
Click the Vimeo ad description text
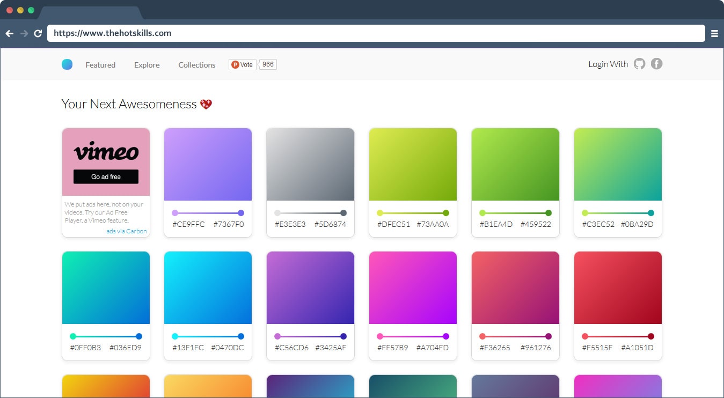point(104,212)
